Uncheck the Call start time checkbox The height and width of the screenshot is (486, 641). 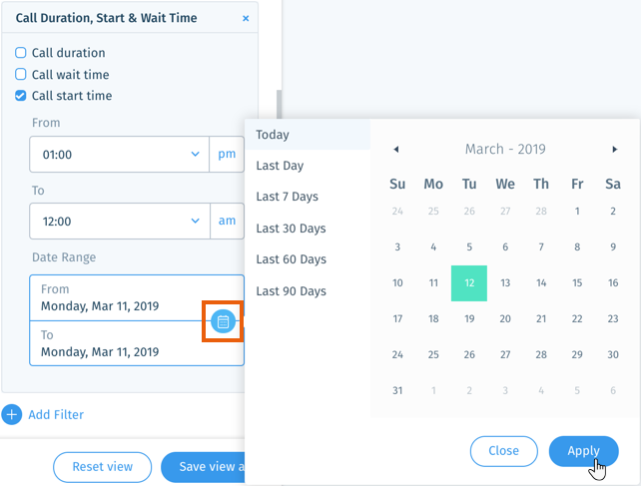point(20,96)
